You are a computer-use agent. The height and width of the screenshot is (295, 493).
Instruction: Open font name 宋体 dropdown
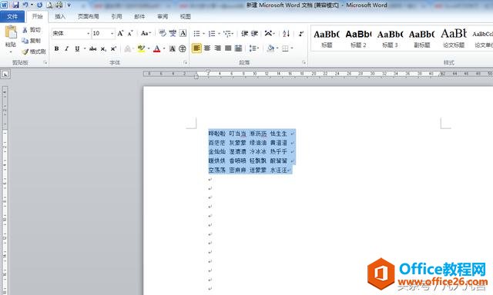tap(88, 33)
